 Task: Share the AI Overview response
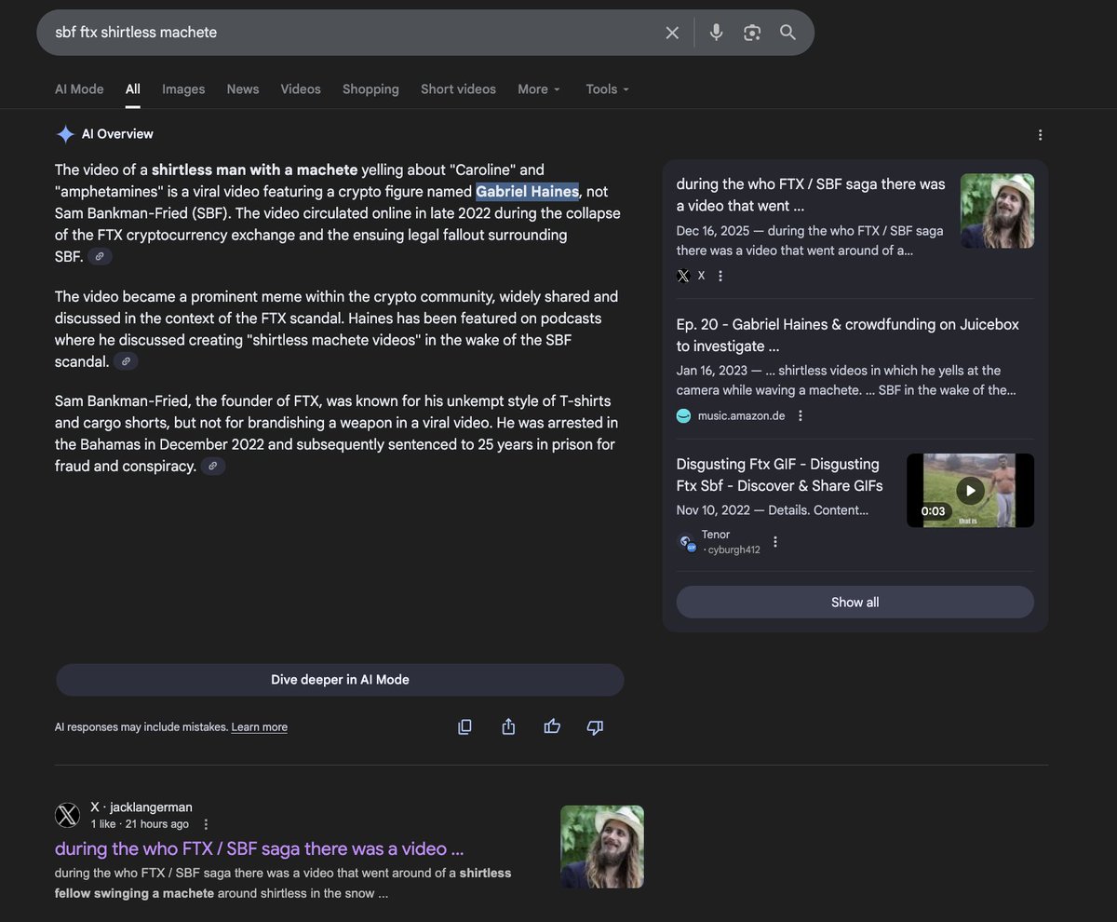[508, 726]
